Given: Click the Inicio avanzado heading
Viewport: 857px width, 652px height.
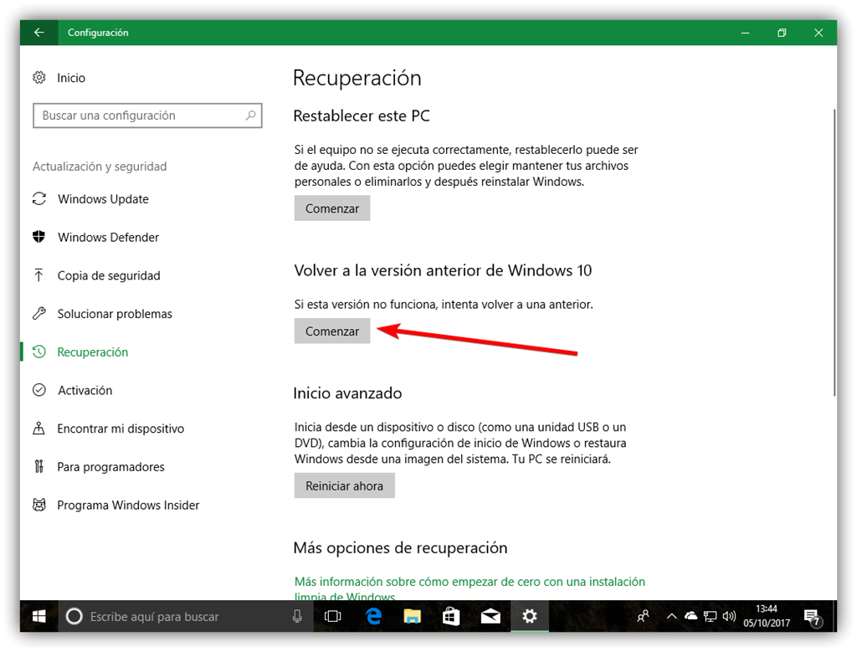Looking at the screenshot, I should pyautogui.click(x=347, y=393).
